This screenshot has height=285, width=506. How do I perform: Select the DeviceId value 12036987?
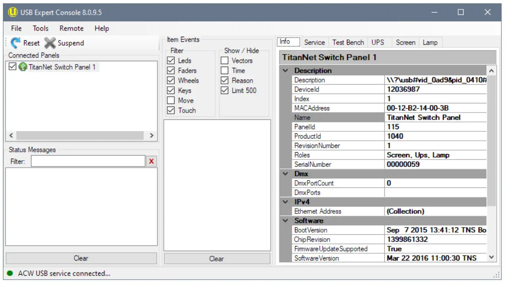tap(403, 89)
